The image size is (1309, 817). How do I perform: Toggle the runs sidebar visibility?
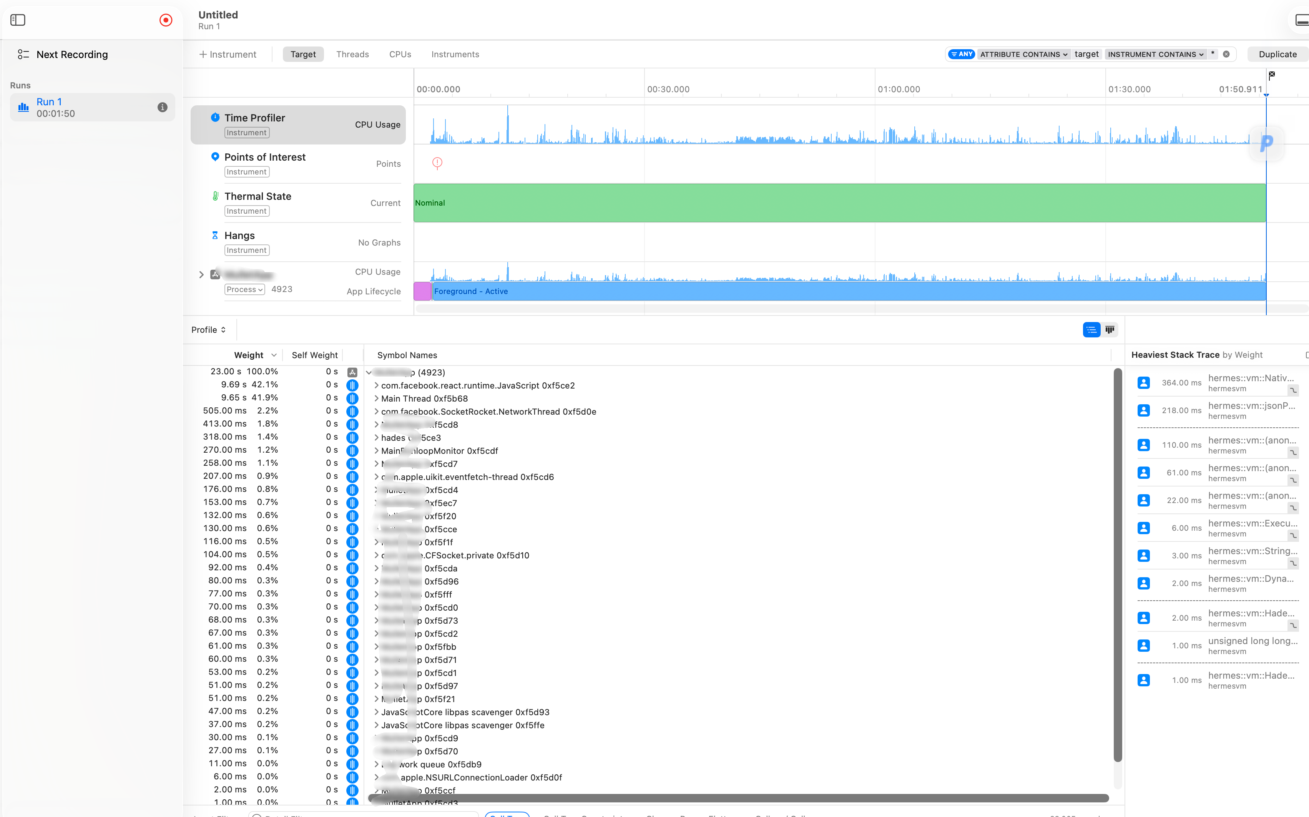point(18,20)
